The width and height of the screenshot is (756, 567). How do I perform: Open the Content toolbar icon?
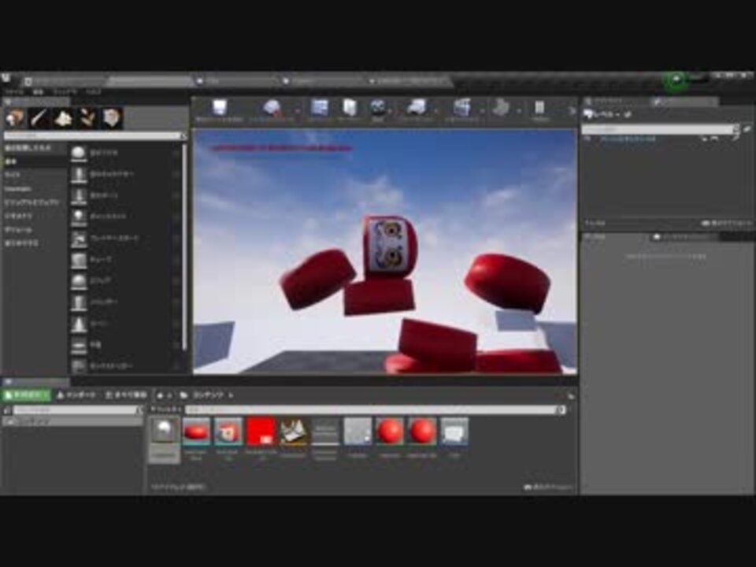point(319,108)
